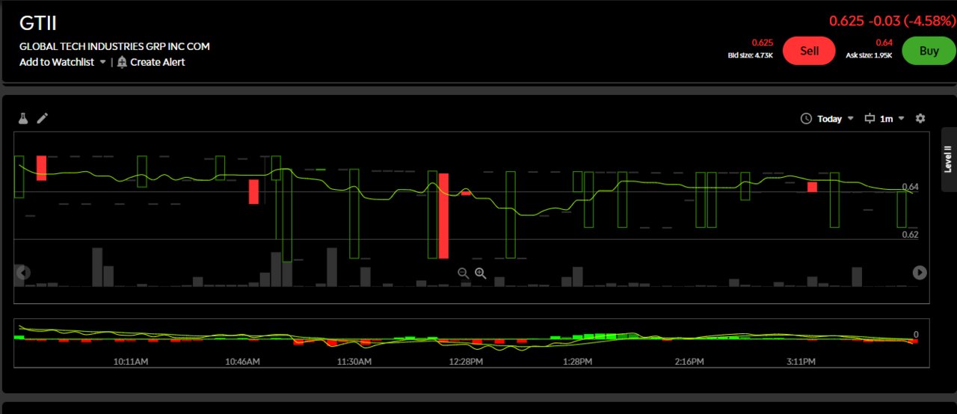Open the flask studies icon
Screen dimensions: 957x414
[23, 118]
